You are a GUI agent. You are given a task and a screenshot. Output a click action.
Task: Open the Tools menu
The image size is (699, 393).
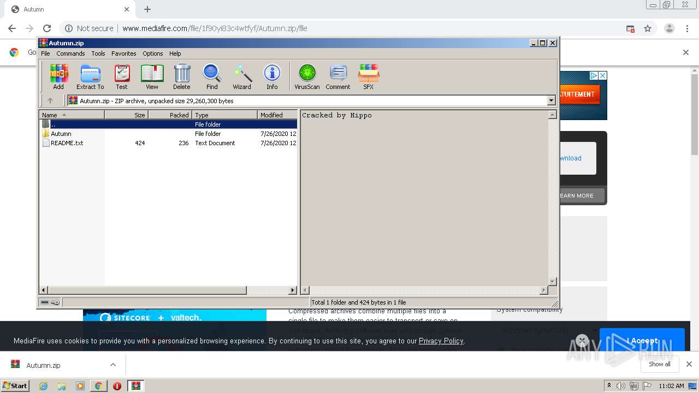coord(98,53)
